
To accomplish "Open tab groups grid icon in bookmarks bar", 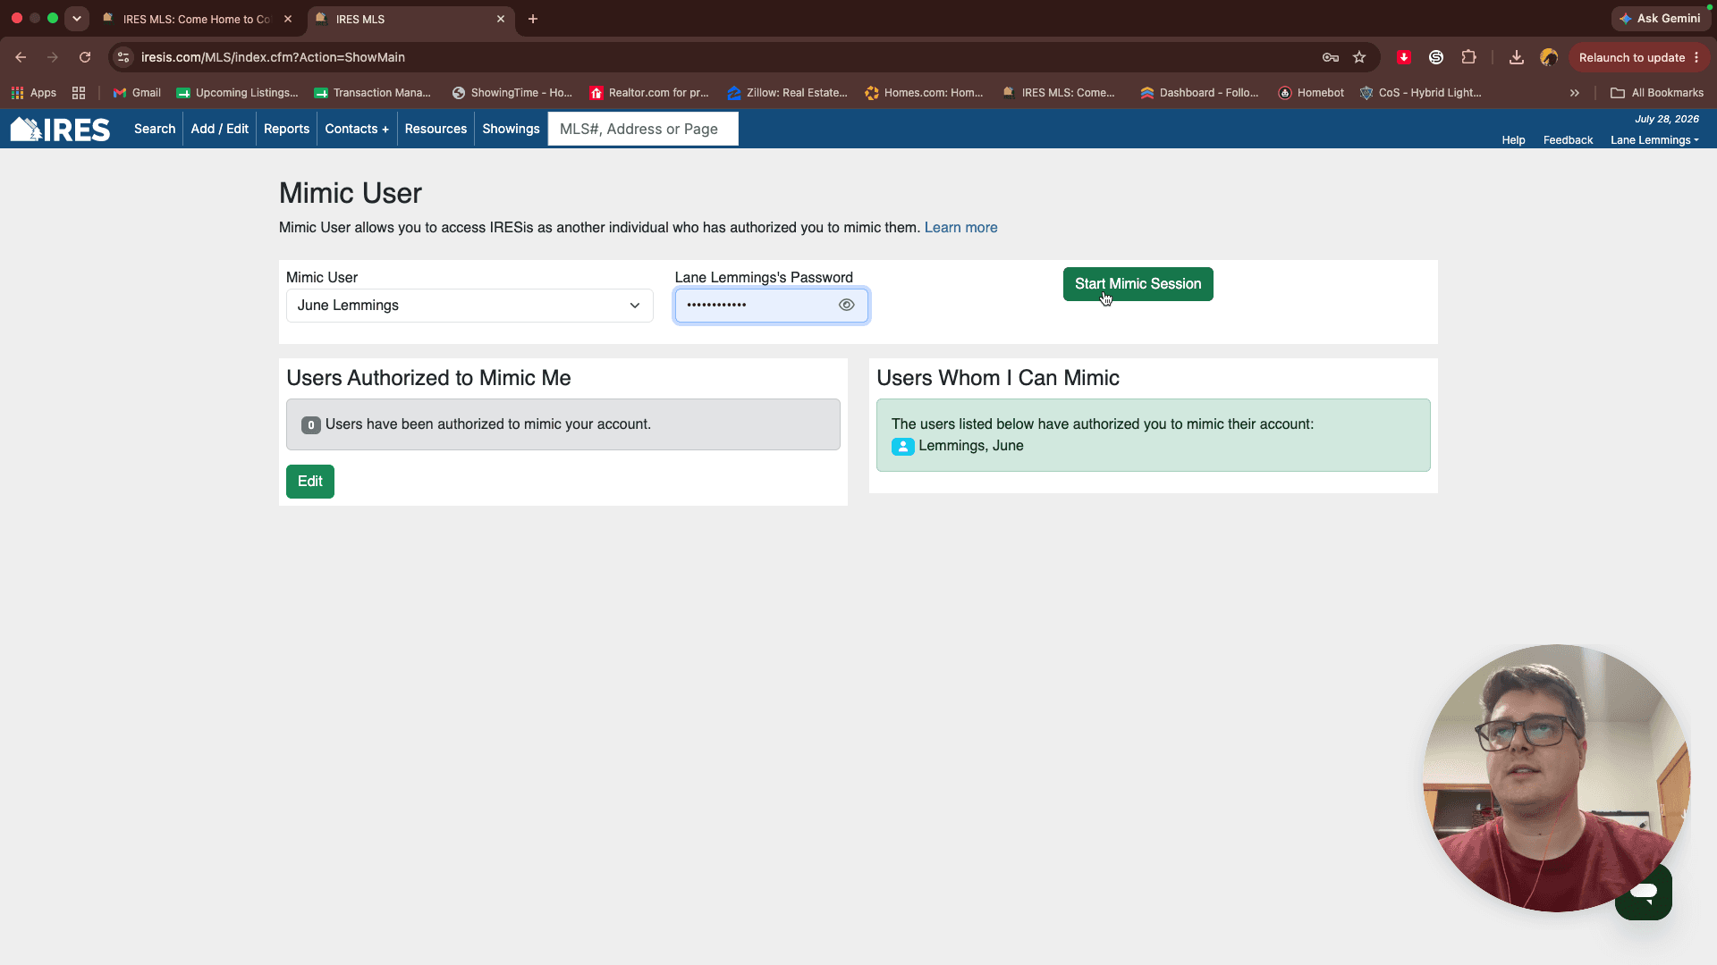I will (79, 93).
